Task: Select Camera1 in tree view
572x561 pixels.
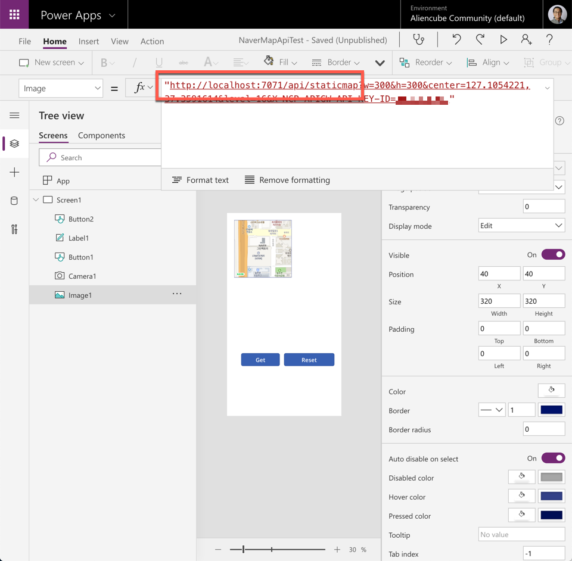Action: [x=82, y=276]
